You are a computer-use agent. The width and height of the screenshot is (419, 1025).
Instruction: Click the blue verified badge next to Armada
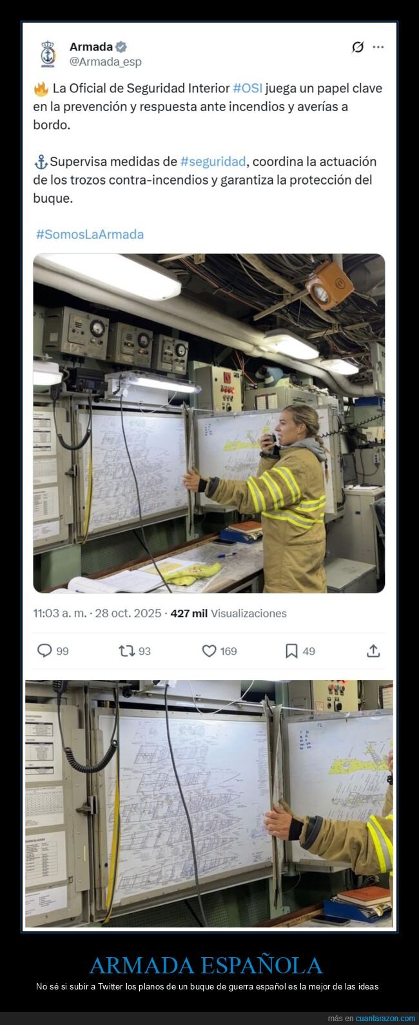pyautogui.click(x=121, y=47)
